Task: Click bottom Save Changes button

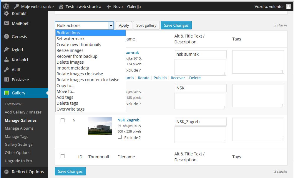Action: pyautogui.click(x=70, y=171)
